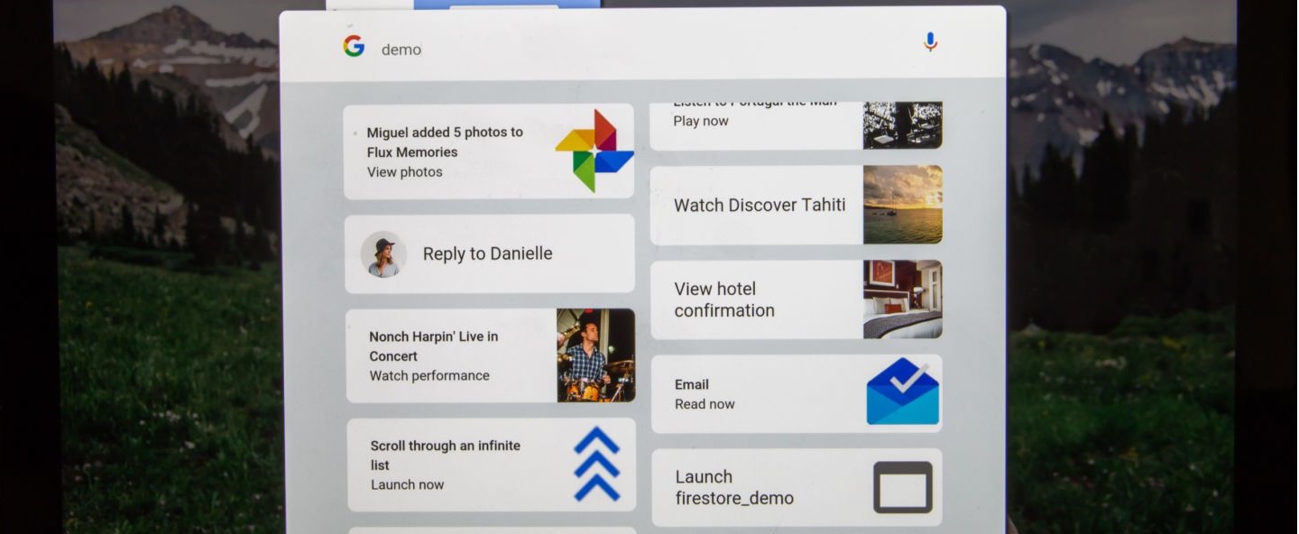This screenshot has width=1299, height=534.
Task: Click the firestore_demo window icon
Action: pos(902,487)
